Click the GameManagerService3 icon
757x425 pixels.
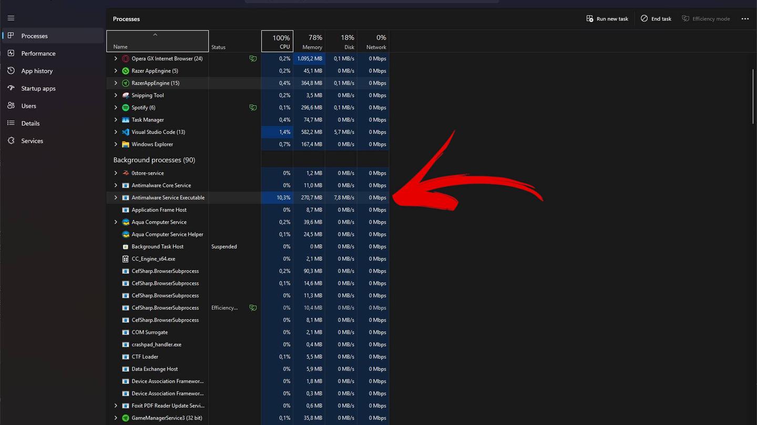tap(126, 418)
